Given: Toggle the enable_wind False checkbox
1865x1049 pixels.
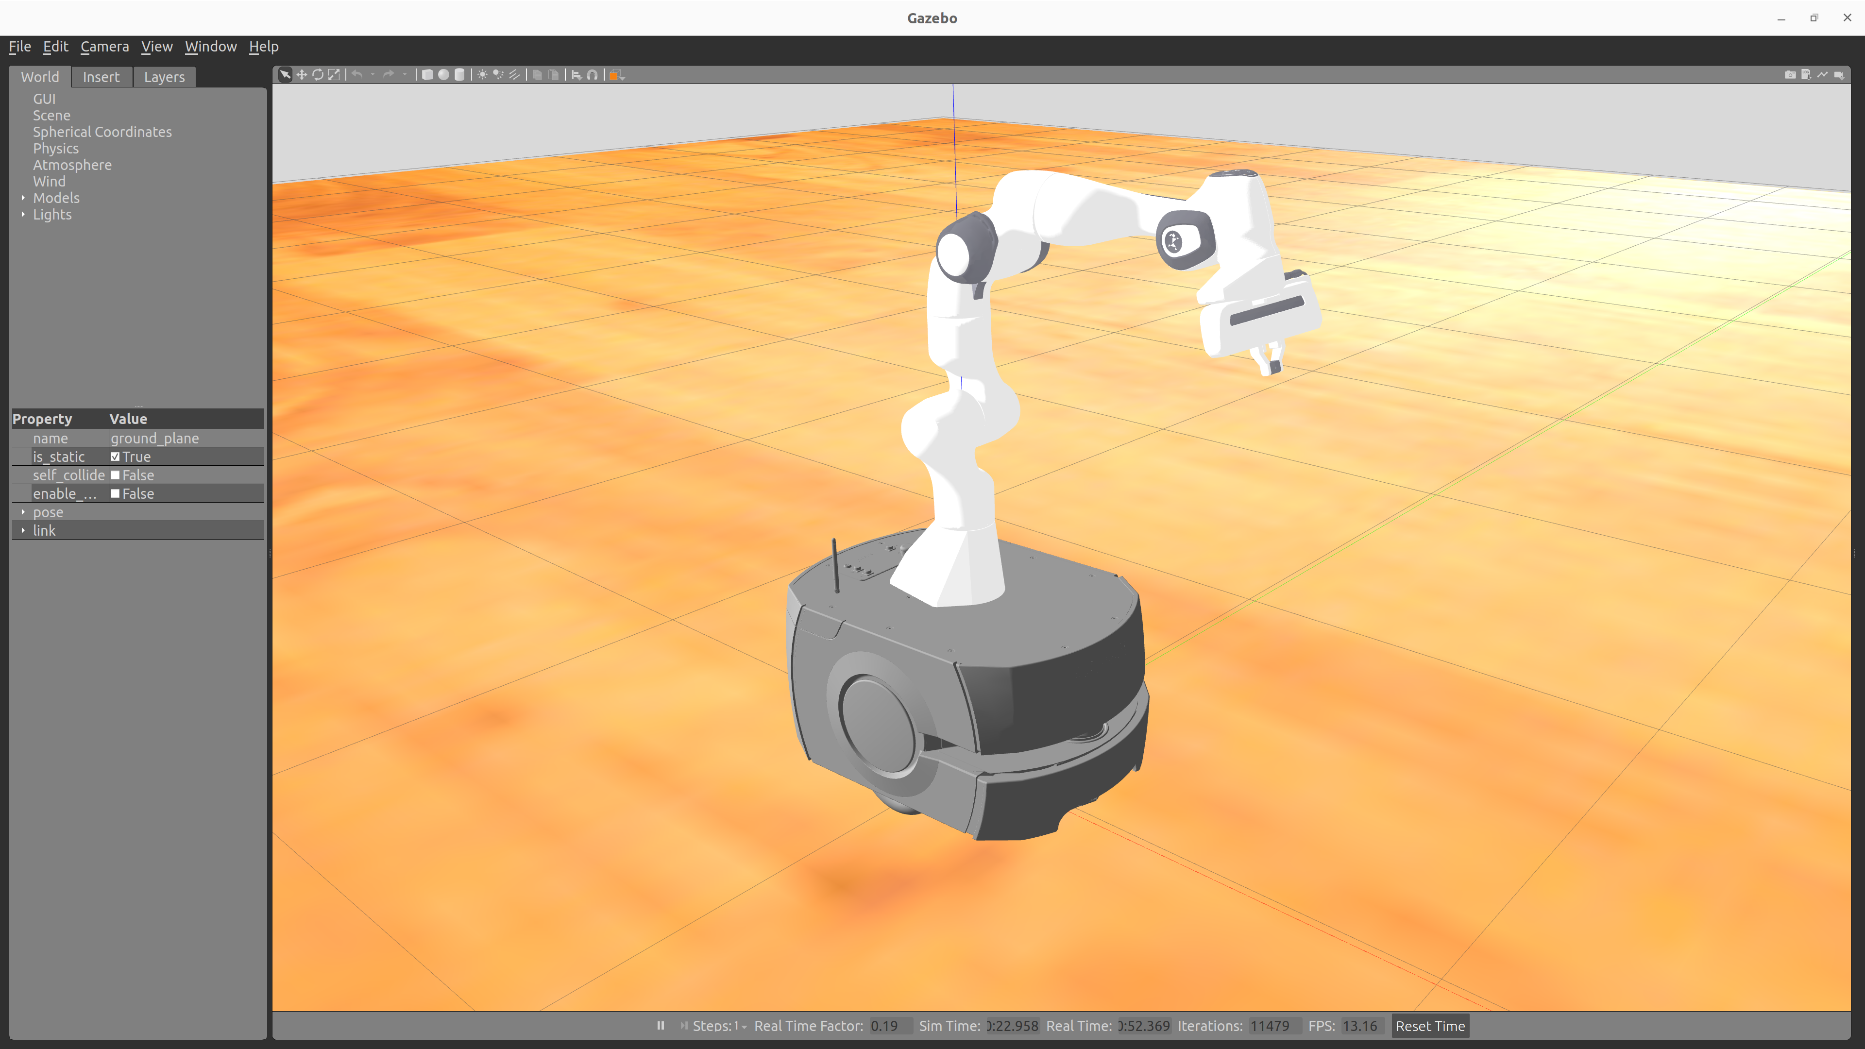Looking at the screenshot, I should pos(115,494).
